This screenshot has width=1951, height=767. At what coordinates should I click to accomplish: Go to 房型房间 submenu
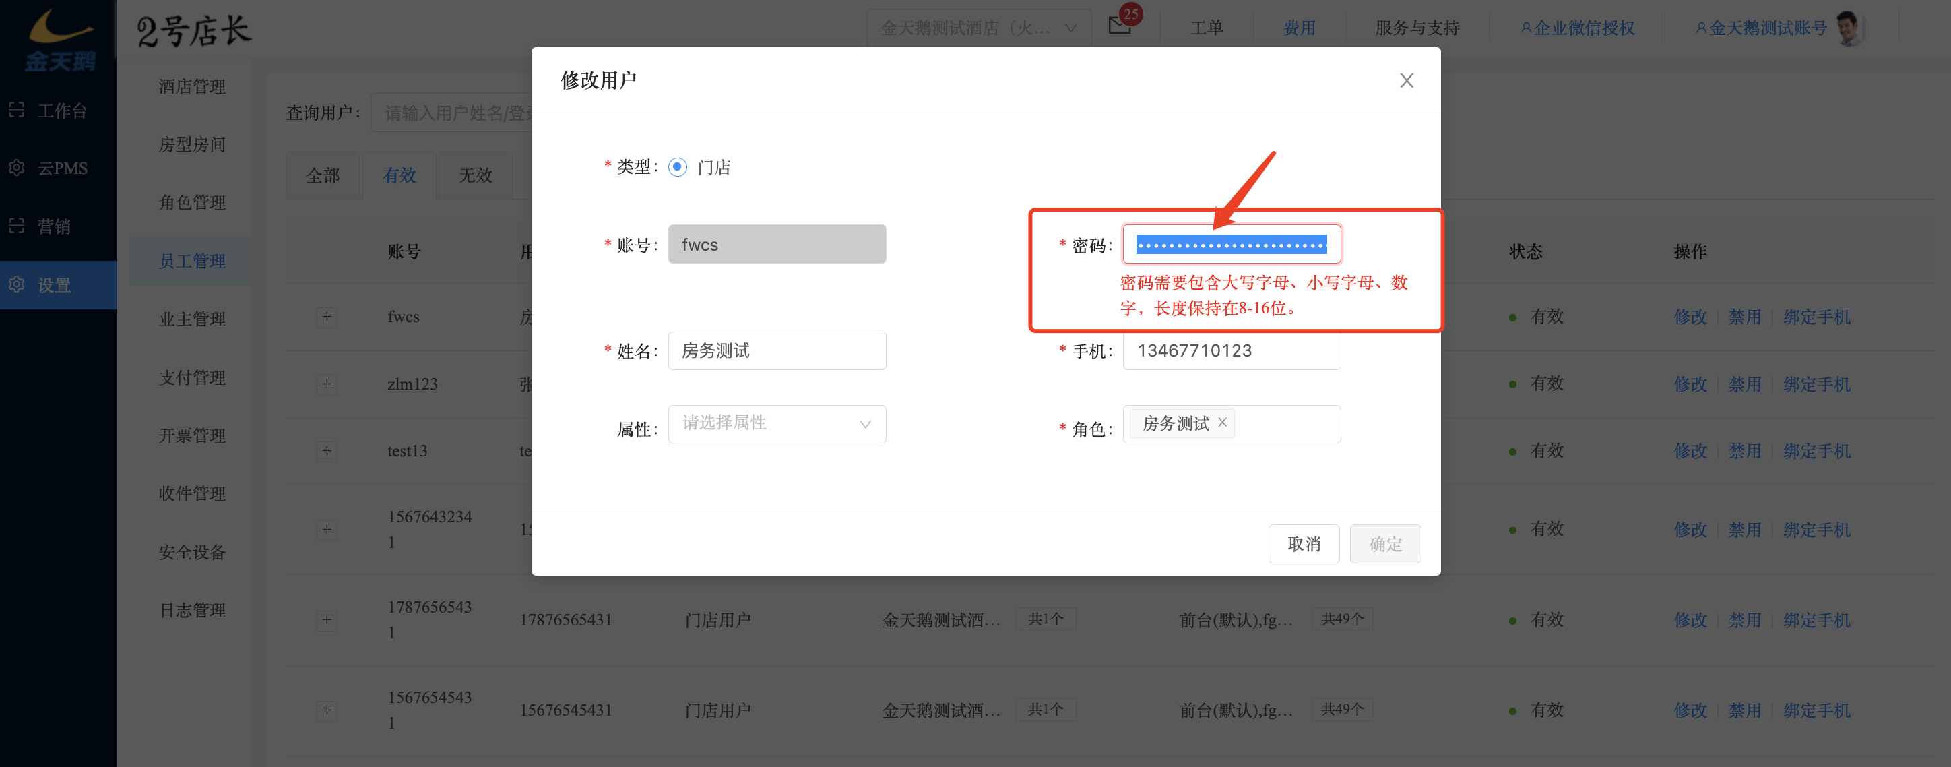[191, 145]
